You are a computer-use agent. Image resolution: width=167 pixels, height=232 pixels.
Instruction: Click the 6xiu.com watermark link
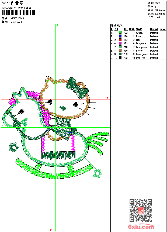coord(141,227)
